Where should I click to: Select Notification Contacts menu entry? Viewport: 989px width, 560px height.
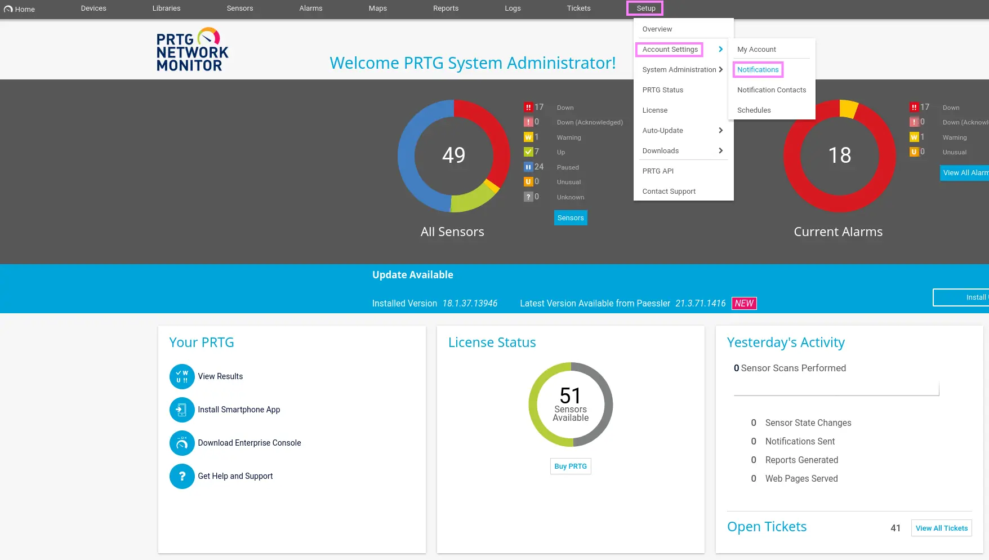click(771, 90)
